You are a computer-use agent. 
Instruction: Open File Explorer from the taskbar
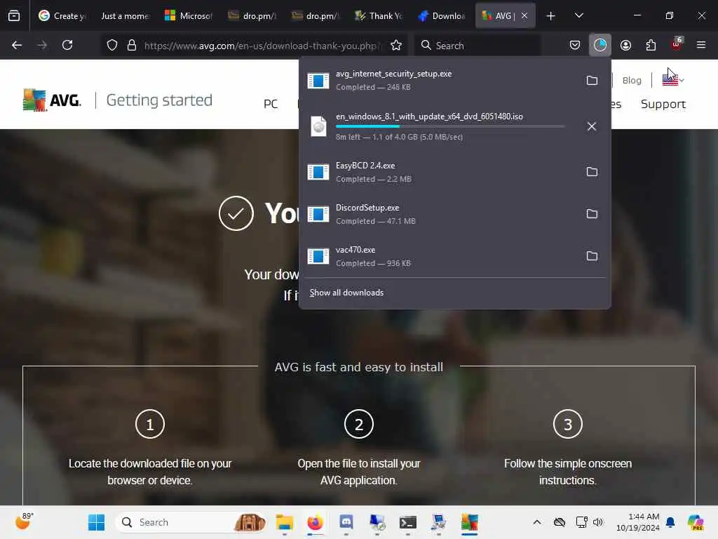[285, 522]
